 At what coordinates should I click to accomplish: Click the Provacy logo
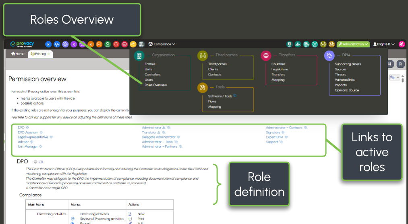tap(22, 44)
